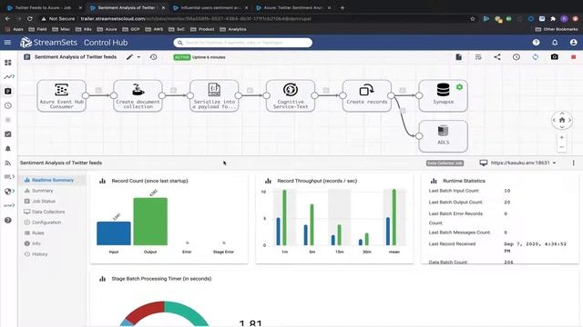
Task: Click the Data Collector Job badge
Action: (445, 163)
